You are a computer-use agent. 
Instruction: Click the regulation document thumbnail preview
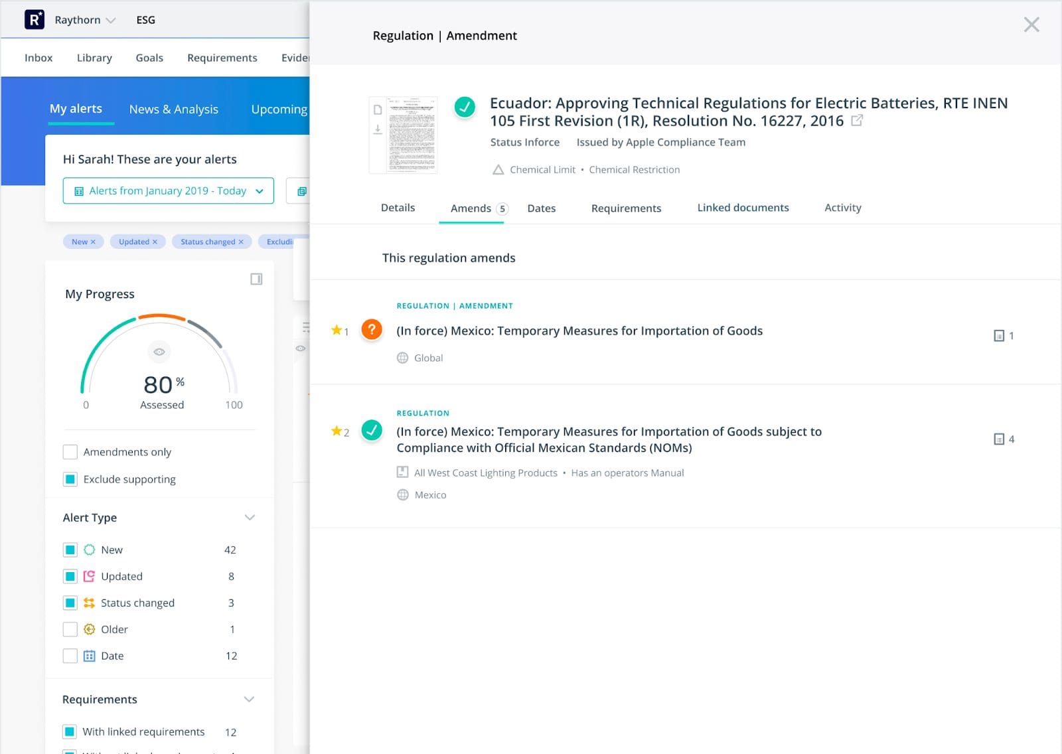pos(412,135)
